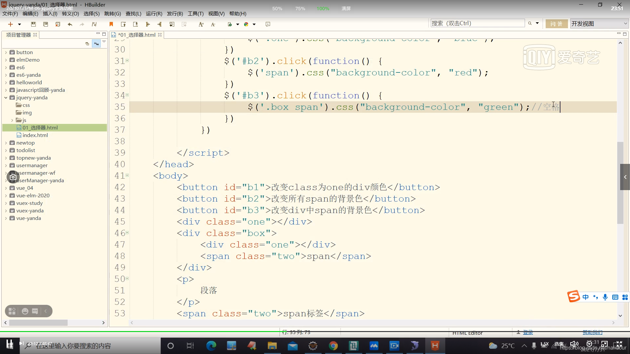The image size is (630, 354).
Task: Toggle code fold on line 34
Action: 127,95
